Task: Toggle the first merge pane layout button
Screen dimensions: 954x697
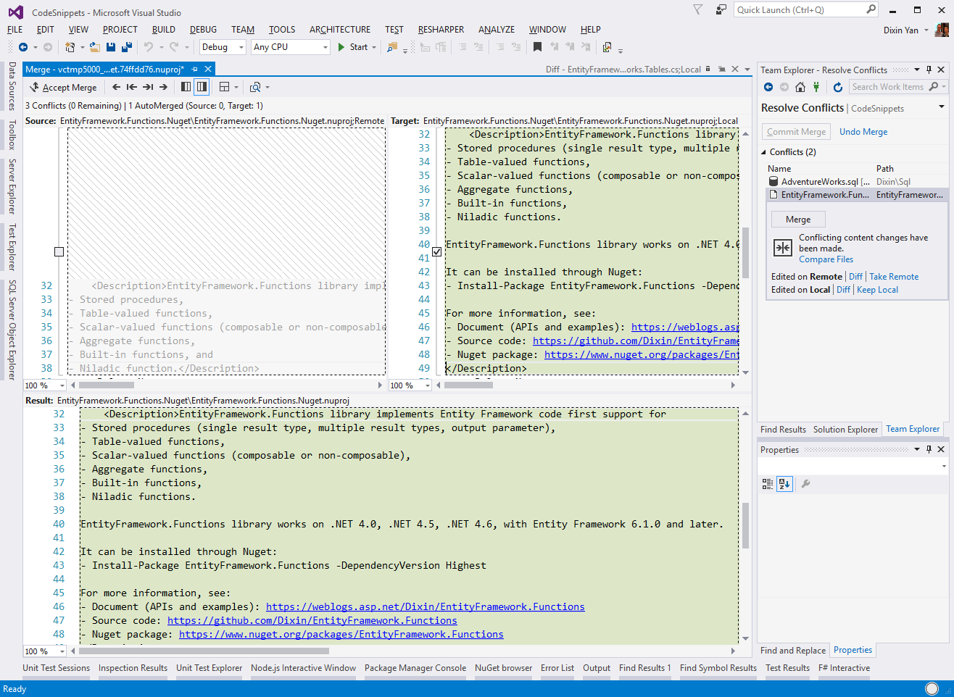Action: click(x=186, y=87)
